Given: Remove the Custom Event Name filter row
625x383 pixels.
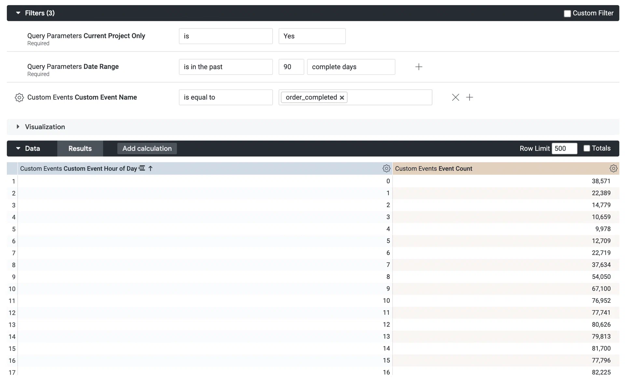Looking at the screenshot, I should tap(455, 97).
